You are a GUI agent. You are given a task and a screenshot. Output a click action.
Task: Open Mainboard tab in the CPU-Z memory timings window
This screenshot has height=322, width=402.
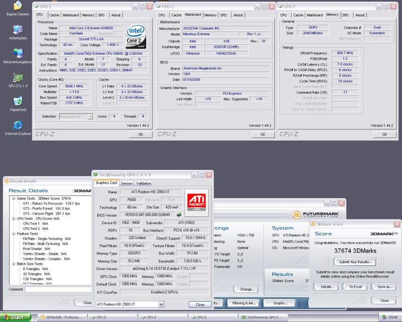[x=315, y=15]
